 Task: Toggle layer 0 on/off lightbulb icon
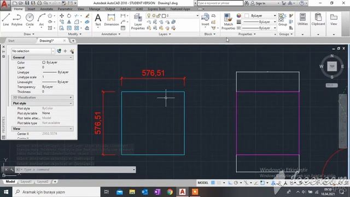(x=149, y=16)
